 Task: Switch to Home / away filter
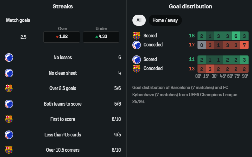point(165,20)
